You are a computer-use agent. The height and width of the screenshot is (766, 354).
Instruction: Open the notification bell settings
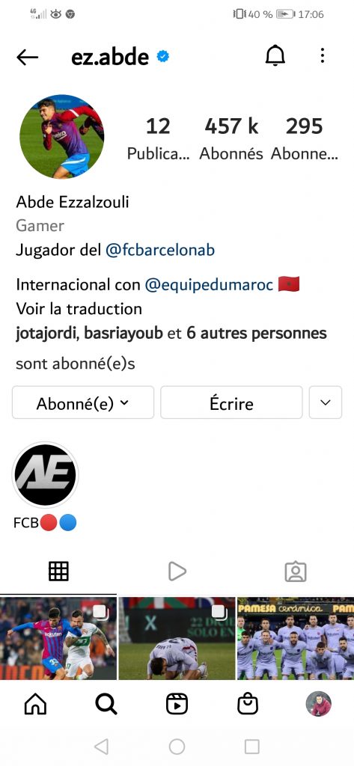[x=275, y=56]
